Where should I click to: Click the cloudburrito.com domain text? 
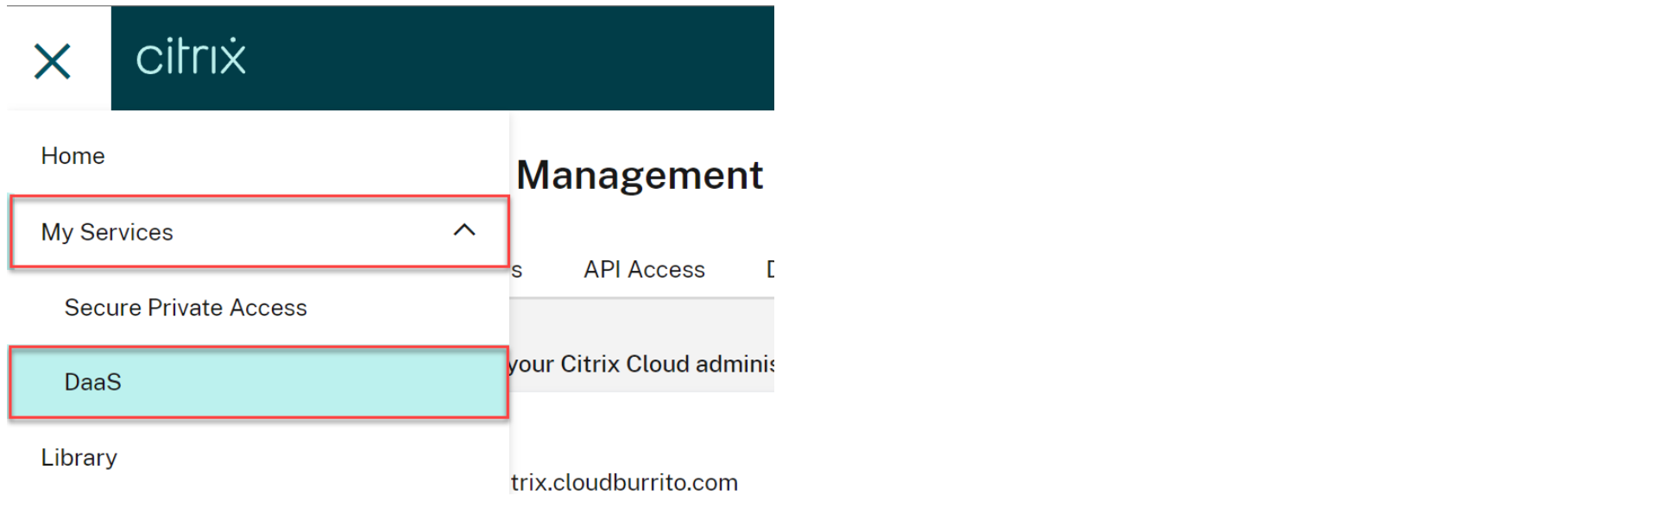click(624, 482)
